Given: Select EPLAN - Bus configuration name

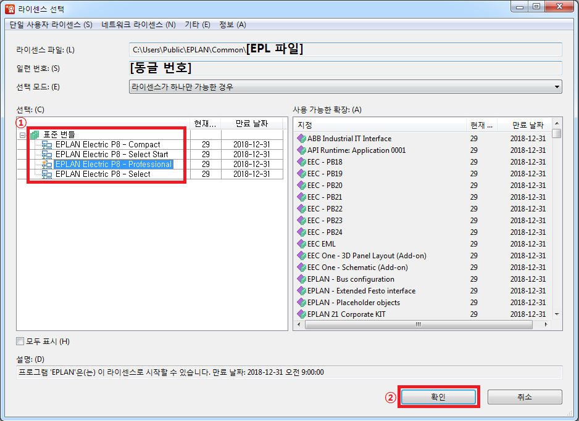Looking at the screenshot, I should coord(351,279).
